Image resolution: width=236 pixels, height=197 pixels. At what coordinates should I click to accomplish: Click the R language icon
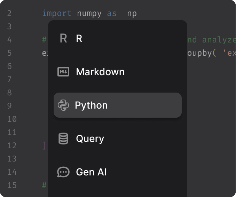pos(63,38)
